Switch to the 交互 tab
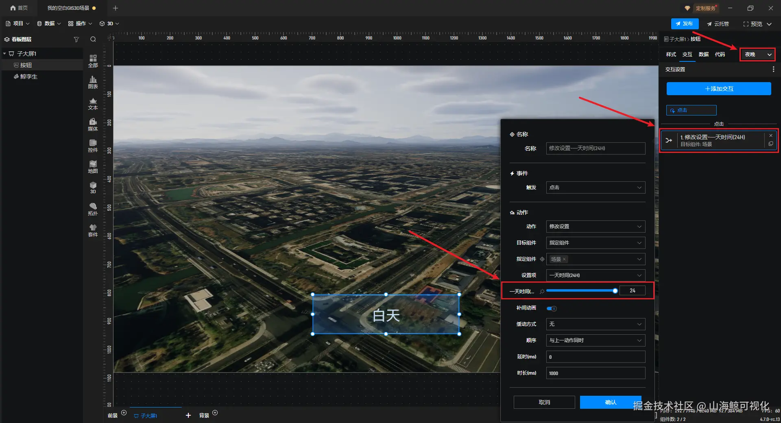This screenshot has height=423, width=781. pos(687,55)
